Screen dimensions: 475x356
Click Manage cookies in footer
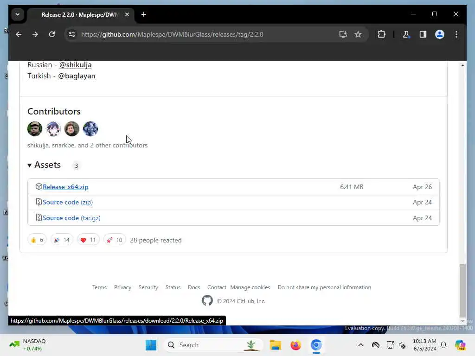[x=250, y=287]
